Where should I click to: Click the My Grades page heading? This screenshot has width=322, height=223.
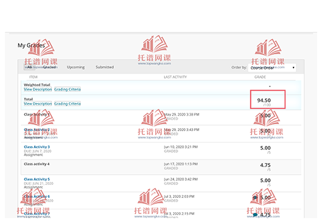31,45
